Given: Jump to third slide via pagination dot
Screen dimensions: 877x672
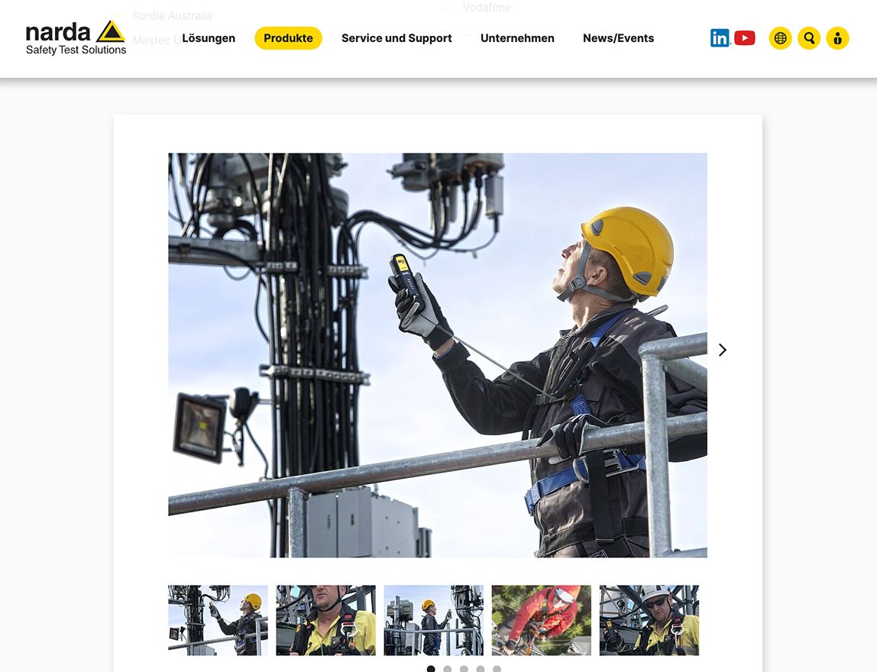Looking at the screenshot, I should [464, 669].
